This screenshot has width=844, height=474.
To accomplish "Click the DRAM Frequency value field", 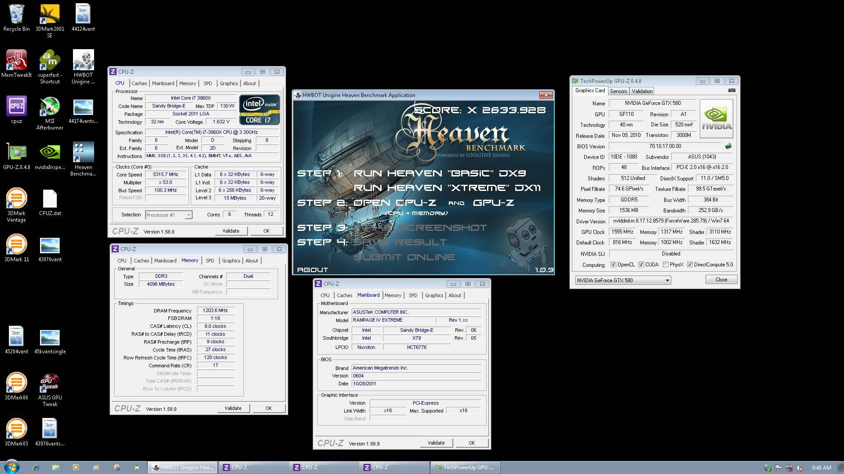I will click(x=215, y=310).
